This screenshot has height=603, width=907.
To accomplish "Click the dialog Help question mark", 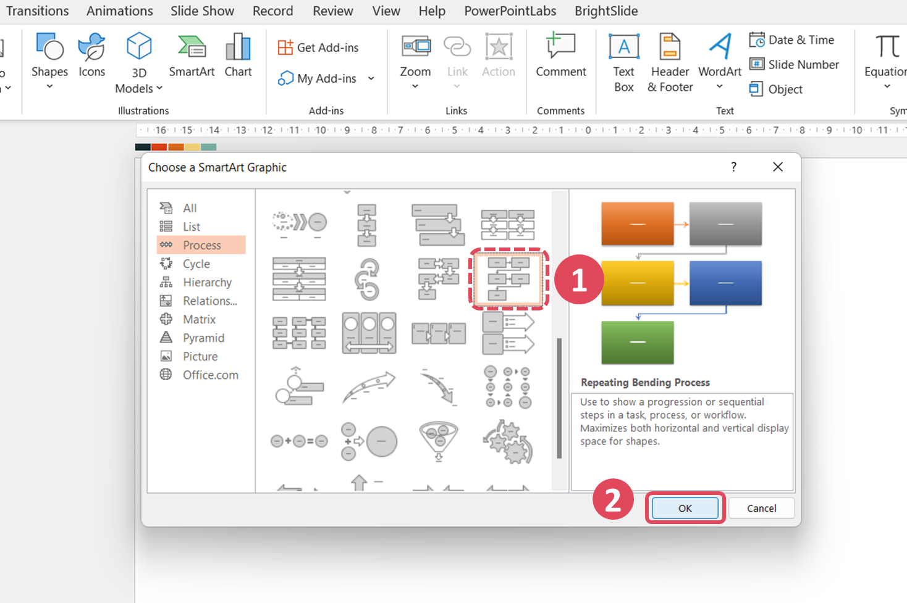I will click(733, 167).
